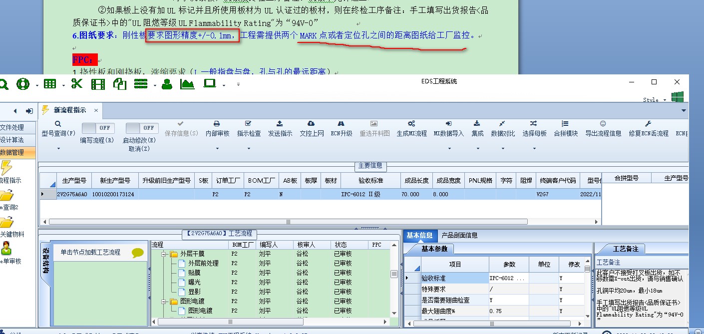Screen dimensions: 704x334
Task: Open the e单审核 user sidebar icon
Action: click(x=6, y=248)
